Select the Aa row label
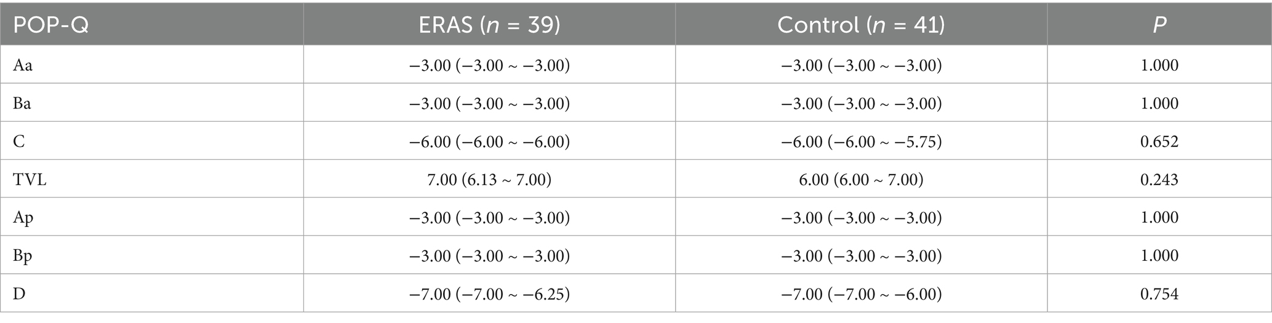This screenshot has width=1272, height=323. pyautogui.click(x=23, y=65)
